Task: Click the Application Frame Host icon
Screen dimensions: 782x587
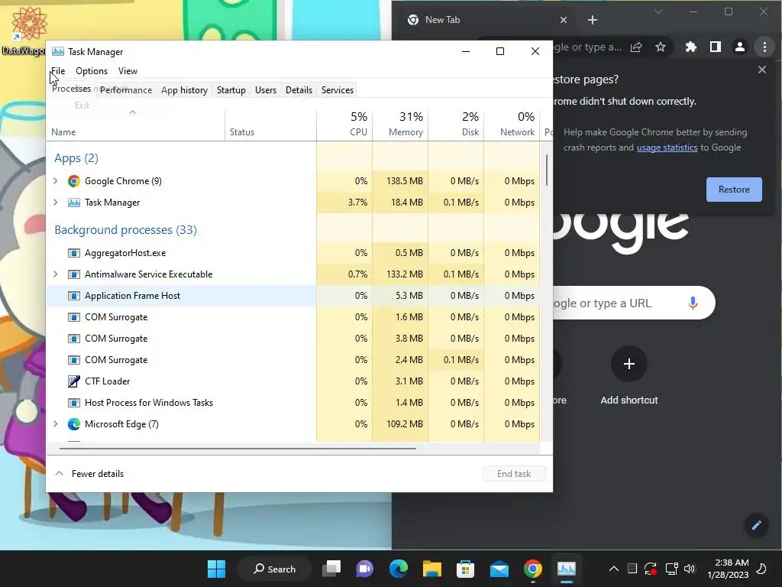Action: [x=74, y=296]
